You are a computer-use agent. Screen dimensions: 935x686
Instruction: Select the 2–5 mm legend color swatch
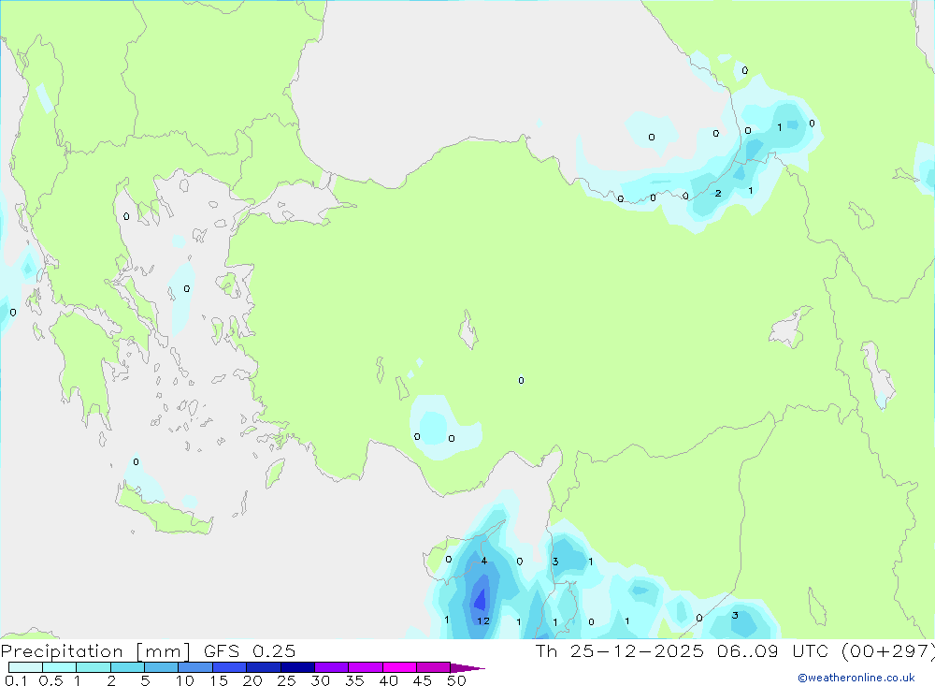(127, 667)
